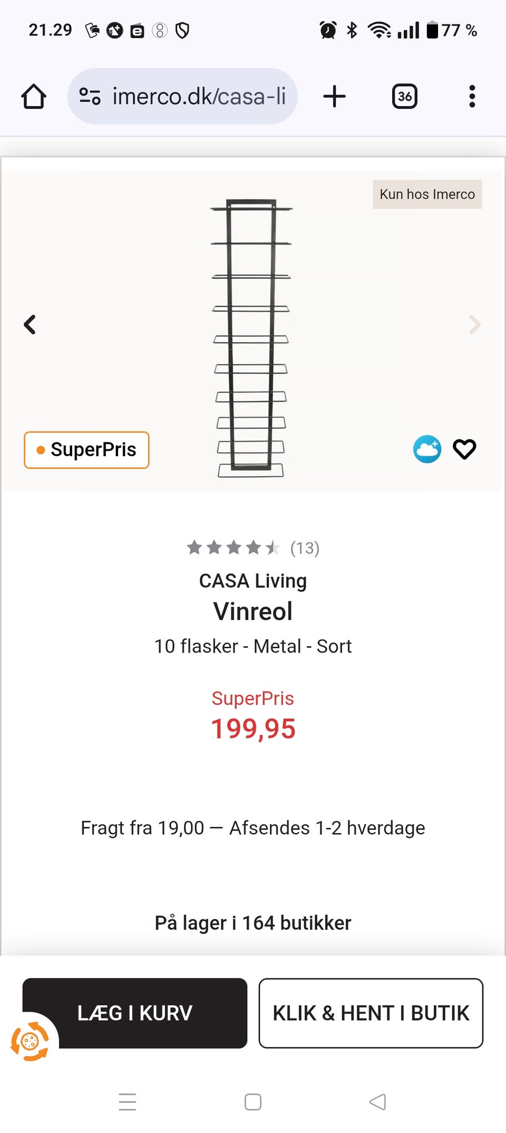Tap Android recent apps navigation icon
The height and width of the screenshot is (1133, 506).
tap(128, 1102)
